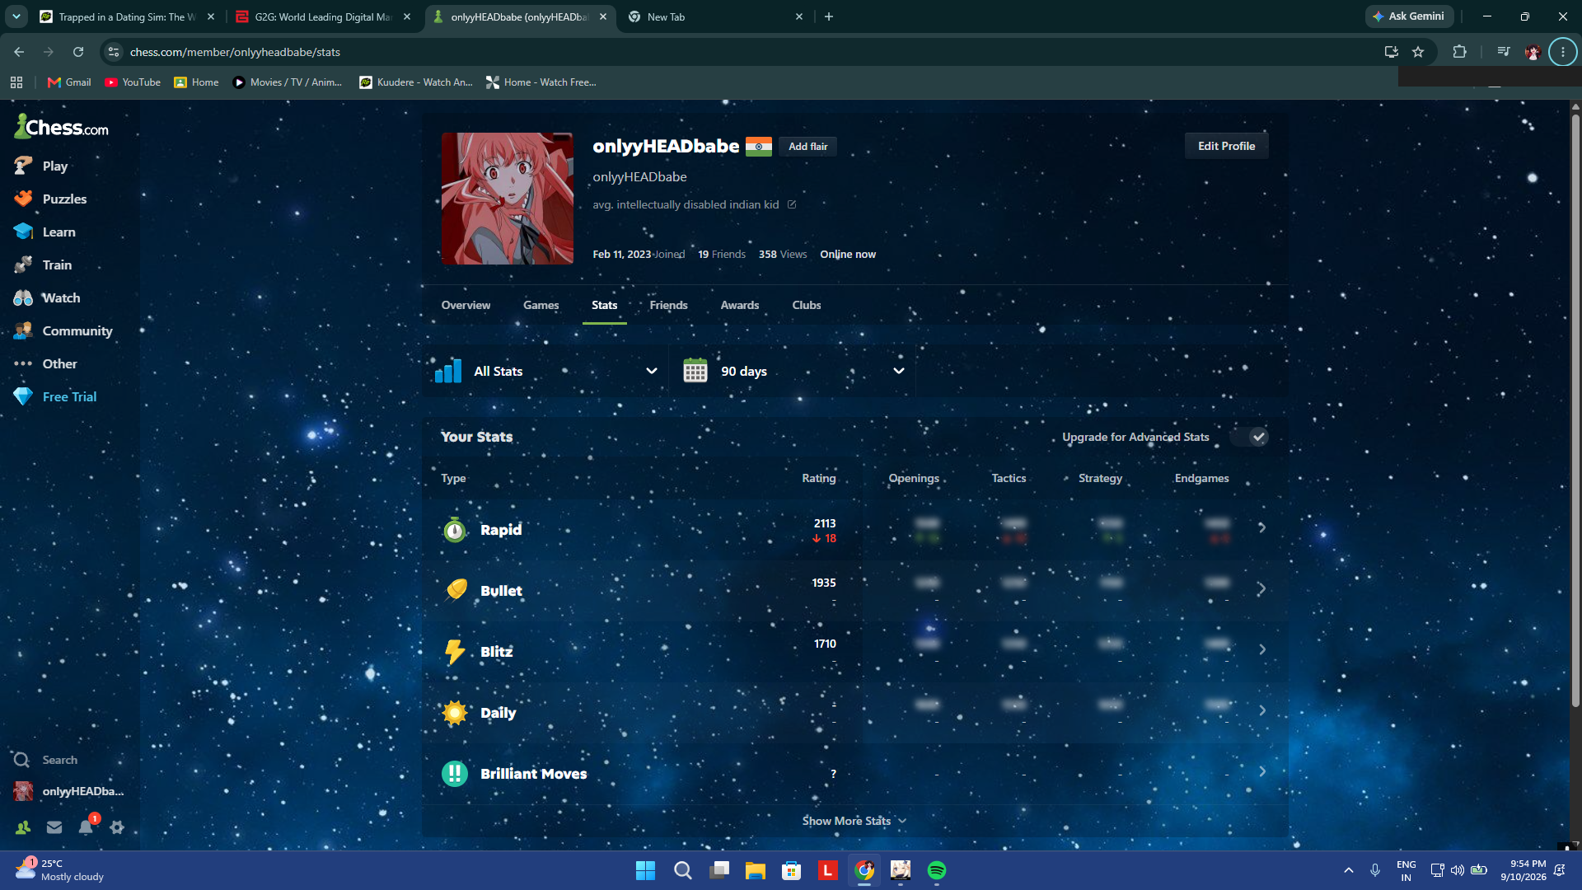Image resolution: width=1582 pixels, height=890 pixels.
Task: Click the Rapid clock icon
Action: (x=455, y=529)
